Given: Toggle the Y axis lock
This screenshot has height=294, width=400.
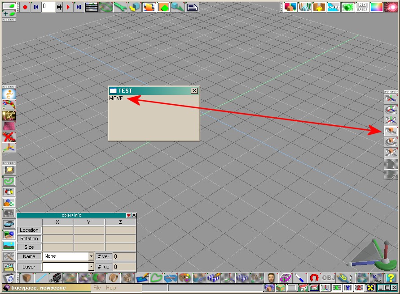Looking at the screenshot, I should [347, 288].
